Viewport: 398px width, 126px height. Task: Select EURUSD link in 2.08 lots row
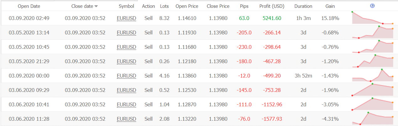(x=126, y=119)
